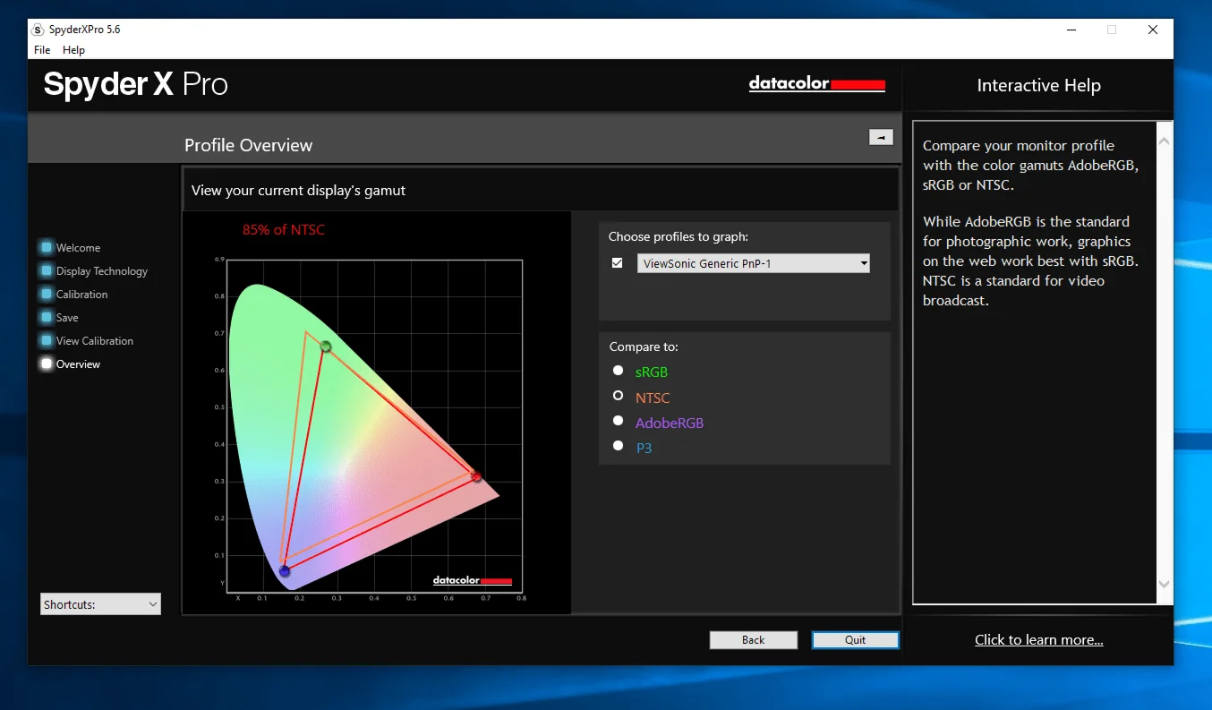
Task: Go to the View Calibration step
Action: click(x=87, y=341)
